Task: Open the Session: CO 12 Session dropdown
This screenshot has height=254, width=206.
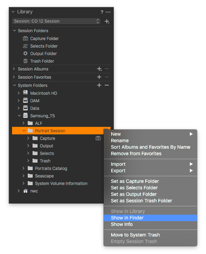Action: point(56,21)
